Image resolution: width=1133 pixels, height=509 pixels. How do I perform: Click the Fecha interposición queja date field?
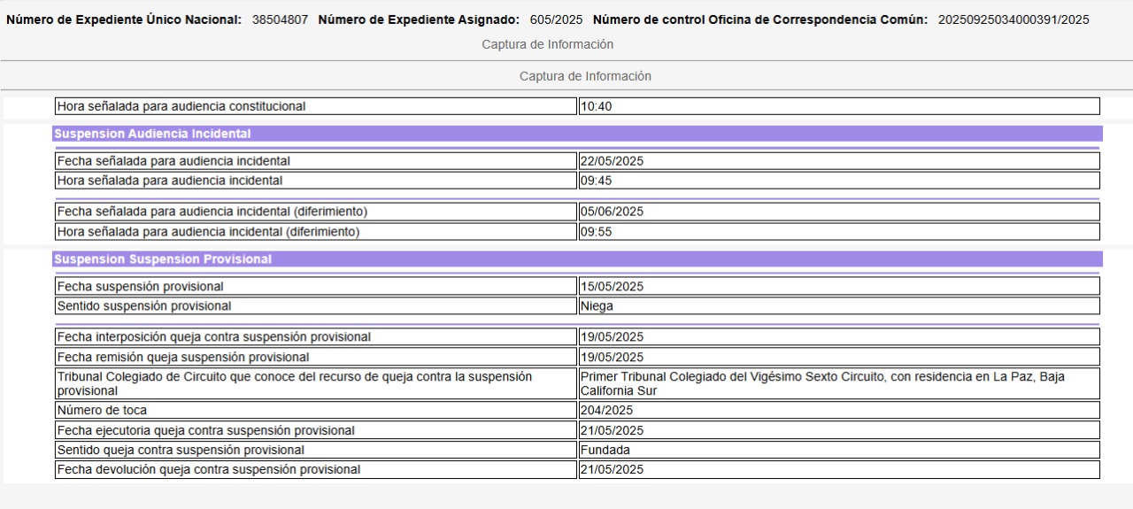(838, 337)
